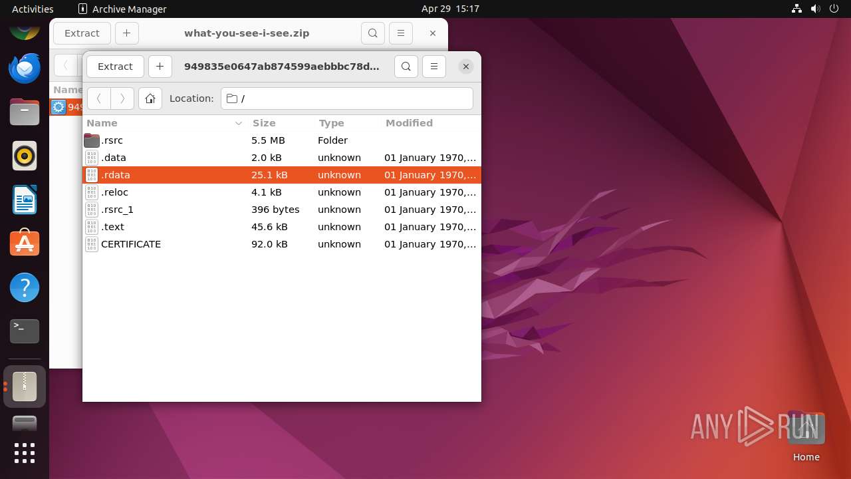Open the clock and calendar panel
851x479 pixels.
[x=450, y=9]
